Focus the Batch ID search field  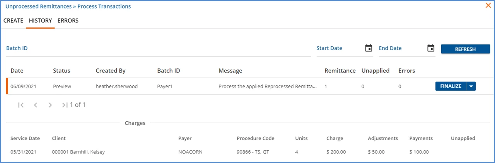[159, 49]
